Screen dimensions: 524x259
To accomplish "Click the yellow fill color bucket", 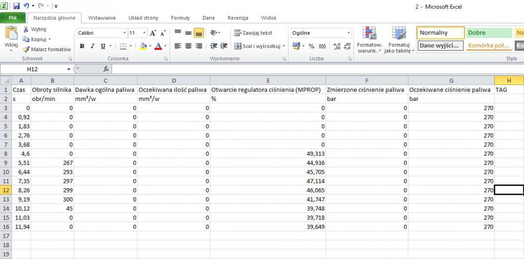I will [143, 46].
